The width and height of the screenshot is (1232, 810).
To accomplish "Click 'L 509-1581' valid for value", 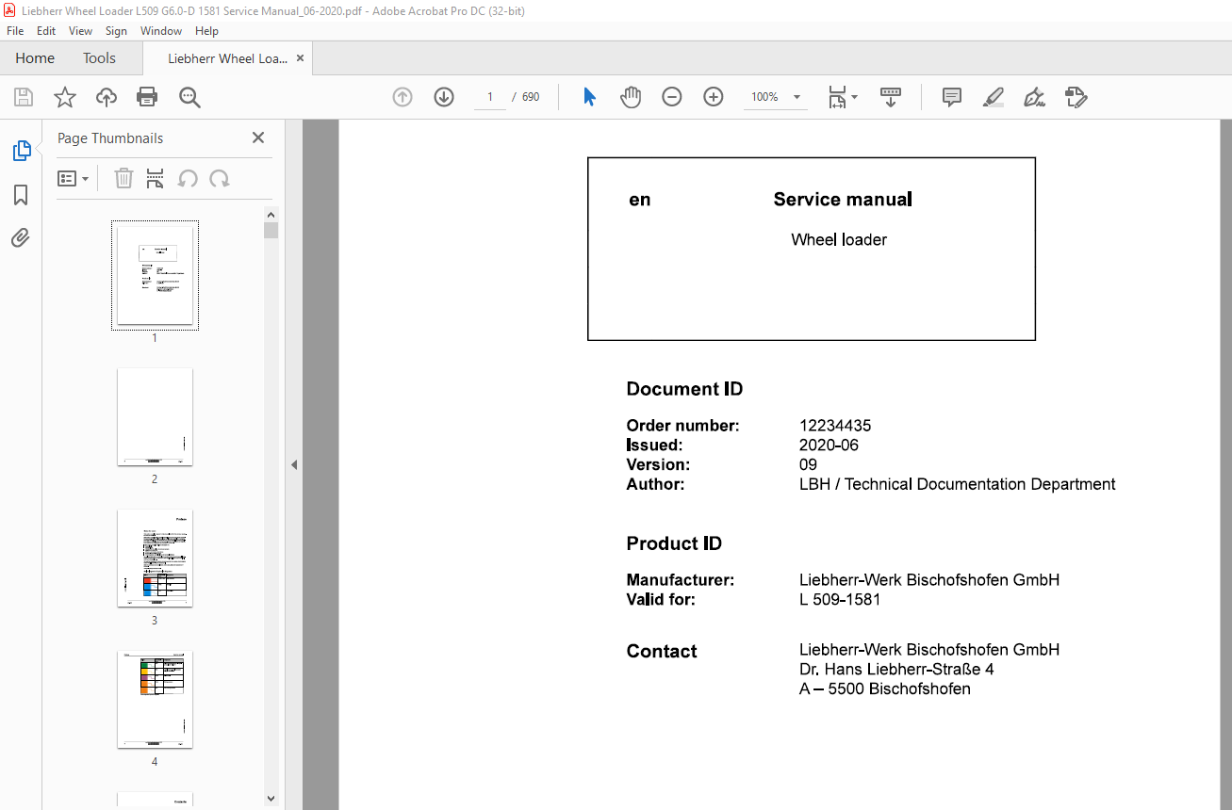I will (x=840, y=599).
